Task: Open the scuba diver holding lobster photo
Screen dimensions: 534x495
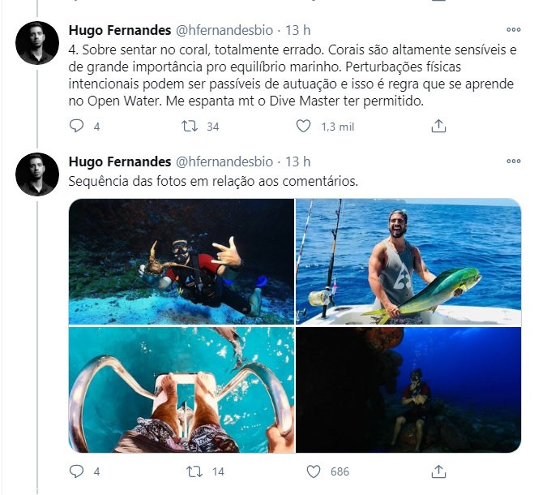Action: click(x=181, y=261)
